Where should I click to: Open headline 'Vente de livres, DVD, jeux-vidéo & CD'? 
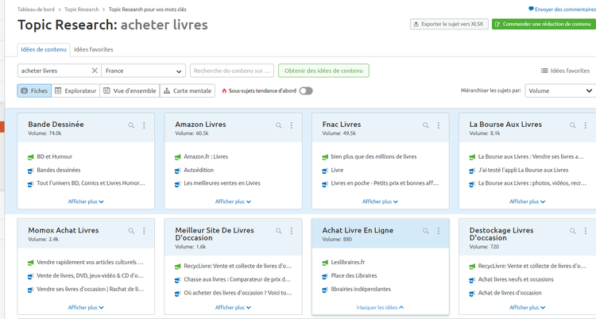pos(90,276)
